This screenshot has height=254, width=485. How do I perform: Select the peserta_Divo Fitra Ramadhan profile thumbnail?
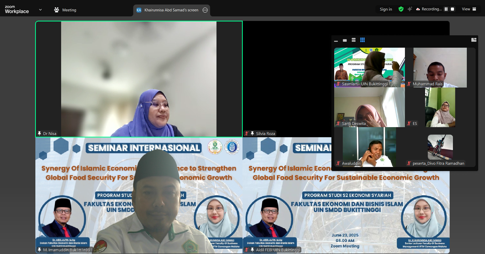click(x=440, y=147)
